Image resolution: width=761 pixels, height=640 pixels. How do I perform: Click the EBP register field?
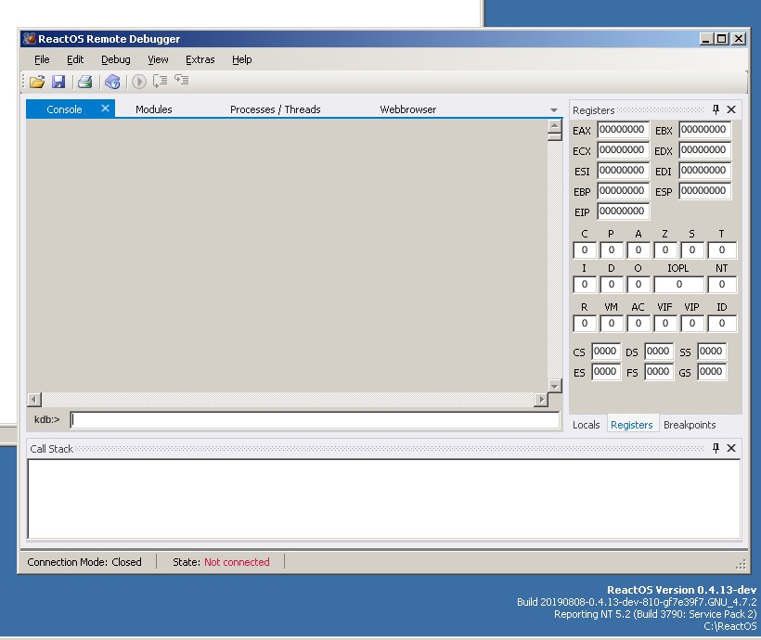click(623, 191)
